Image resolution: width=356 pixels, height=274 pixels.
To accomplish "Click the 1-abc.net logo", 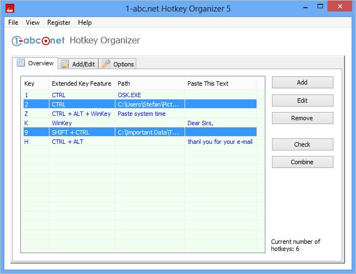I will (x=38, y=41).
